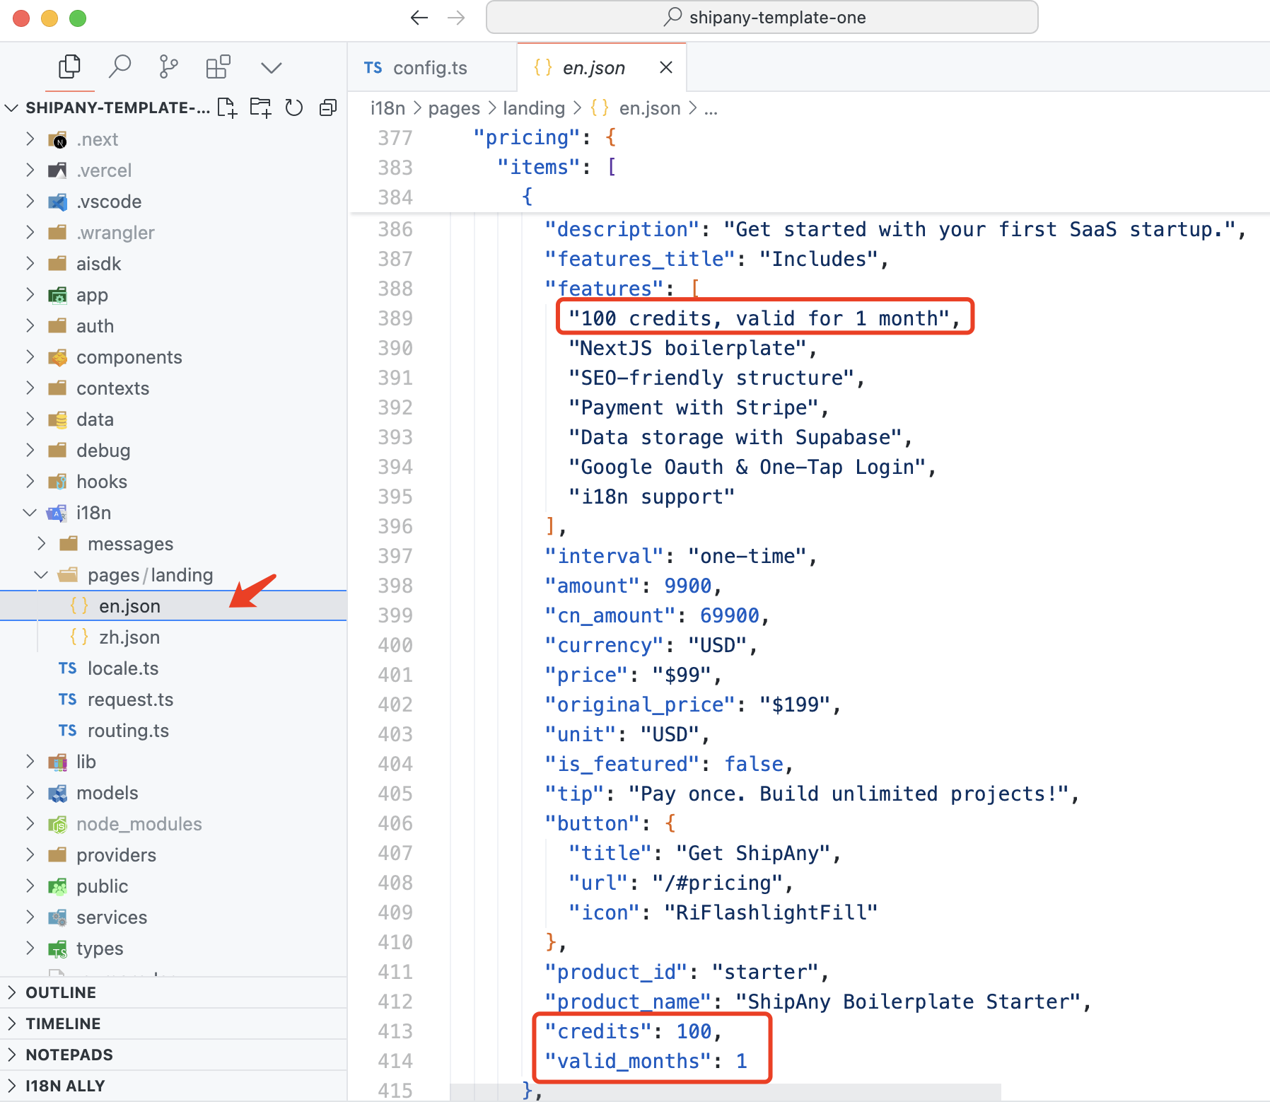Show additional views chevron in activity bar
This screenshot has width=1270, height=1102.
271,68
